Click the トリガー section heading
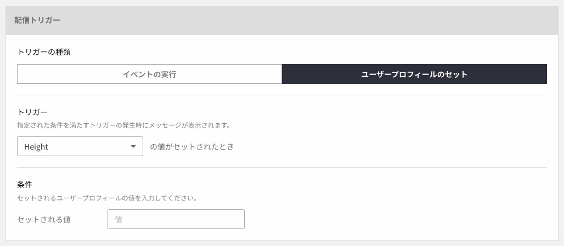Image resolution: width=564 pixels, height=246 pixels. coord(32,112)
